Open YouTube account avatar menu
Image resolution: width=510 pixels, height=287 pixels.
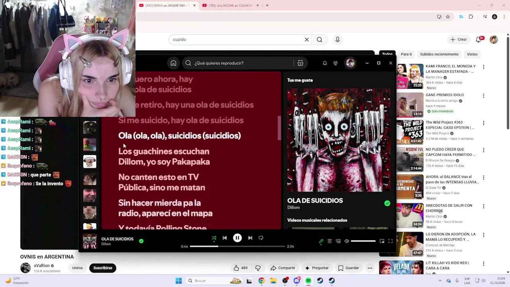point(494,39)
